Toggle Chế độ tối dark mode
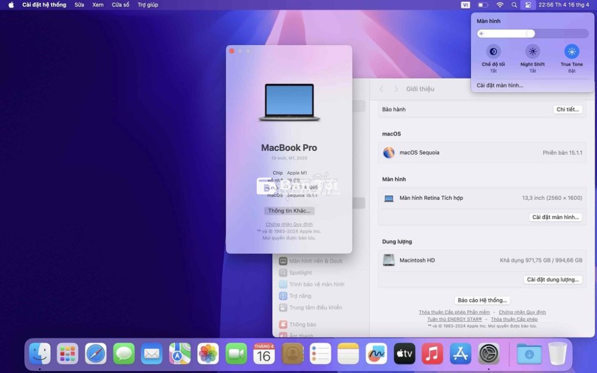Image resolution: width=597 pixels, height=373 pixels. point(493,51)
